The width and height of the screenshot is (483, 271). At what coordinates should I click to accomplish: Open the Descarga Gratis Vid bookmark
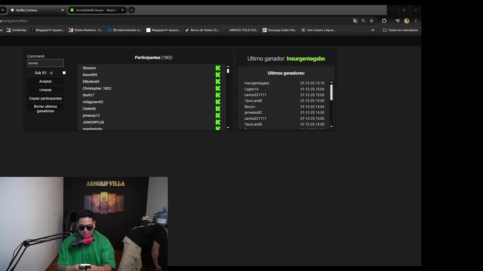pyautogui.click(x=280, y=30)
